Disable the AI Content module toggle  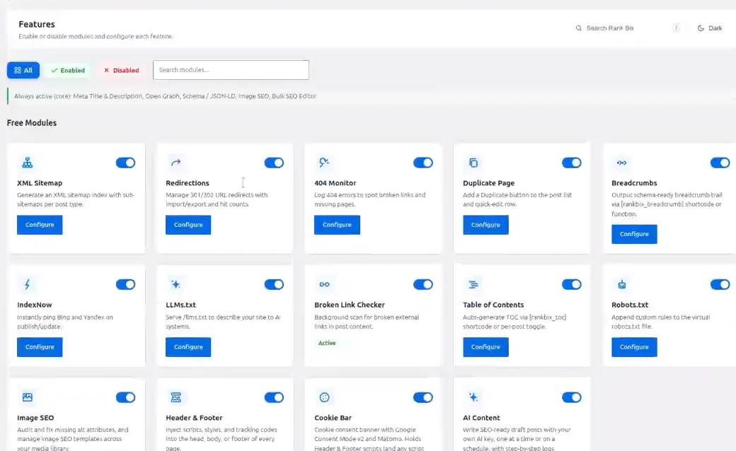pos(572,397)
